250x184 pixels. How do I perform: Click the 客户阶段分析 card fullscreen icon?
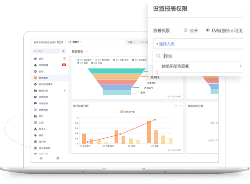[180, 106]
